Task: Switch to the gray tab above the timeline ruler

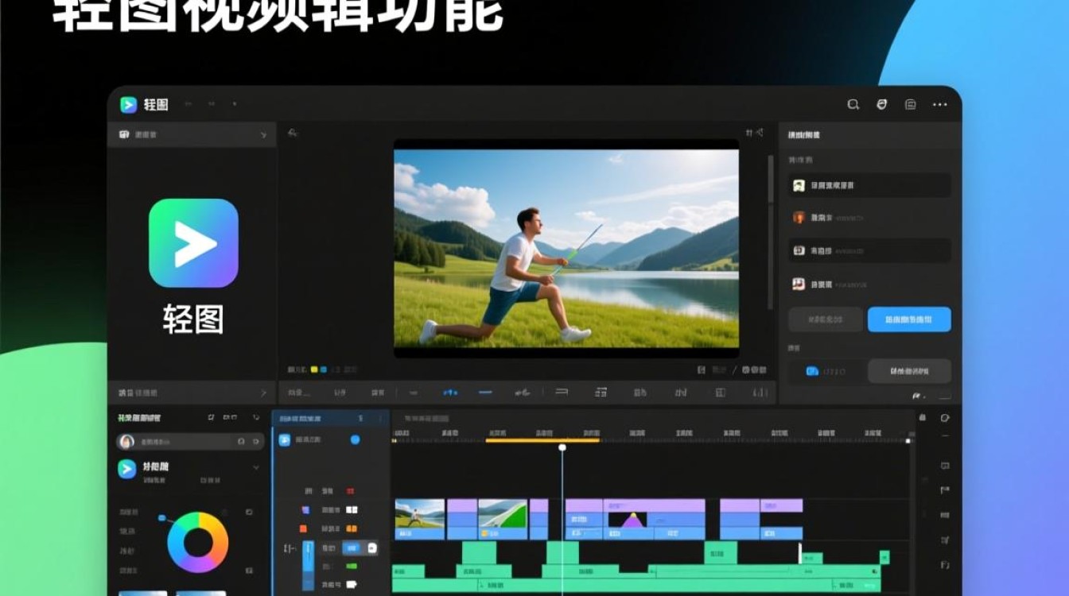Action: tap(426, 418)
